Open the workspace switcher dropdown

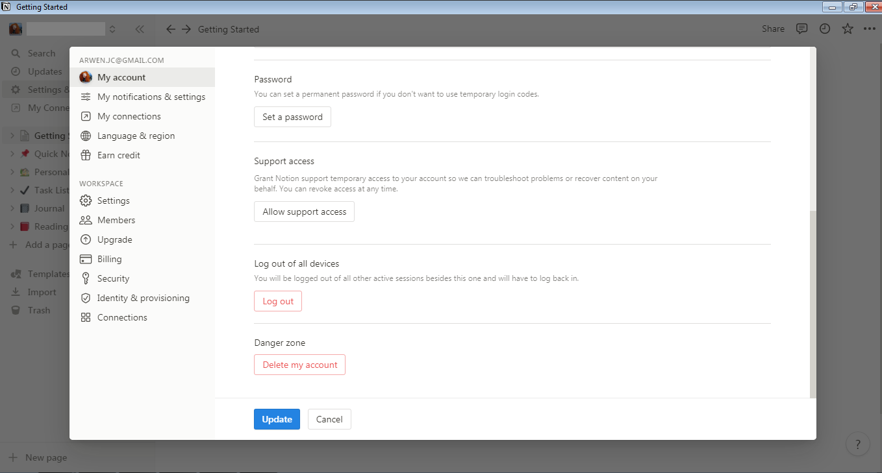(111, 29)
